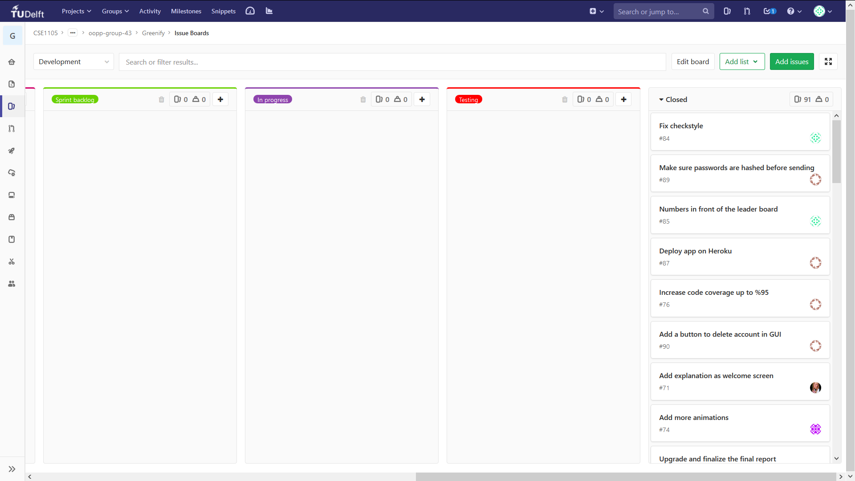Open the Merge Requests sidebar icon
Viewport: 855px width, 481px height.
click(x=12, y=129)
